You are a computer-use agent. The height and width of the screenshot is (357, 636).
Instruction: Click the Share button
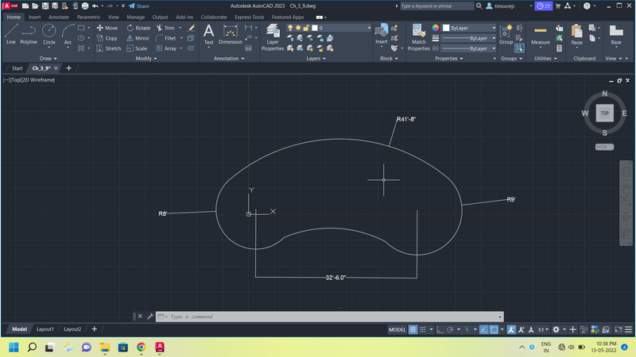click(139, 6)
